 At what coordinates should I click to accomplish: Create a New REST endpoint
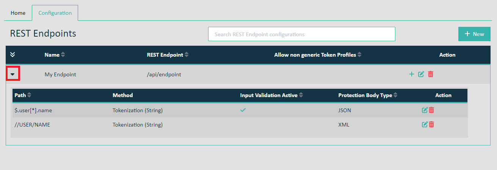tap(474, 34)
